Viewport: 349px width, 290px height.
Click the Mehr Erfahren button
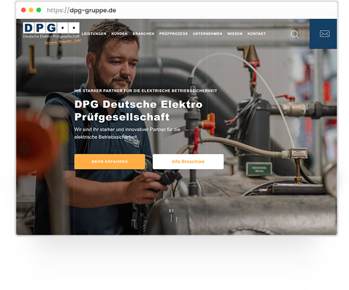click(x=110, y=161)
